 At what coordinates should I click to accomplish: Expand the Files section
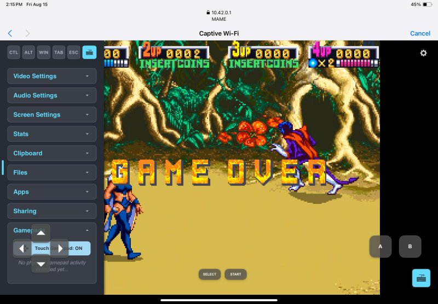pyautogui.click(x=52, y=172)
